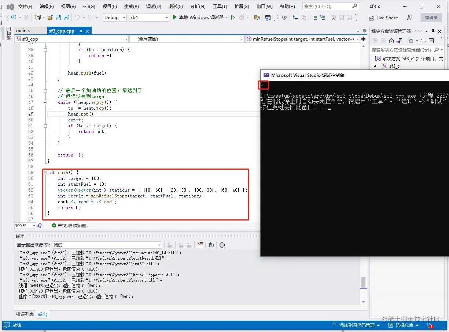
Task: Collapse the main function fold at line 59
Action: (45, 173)
